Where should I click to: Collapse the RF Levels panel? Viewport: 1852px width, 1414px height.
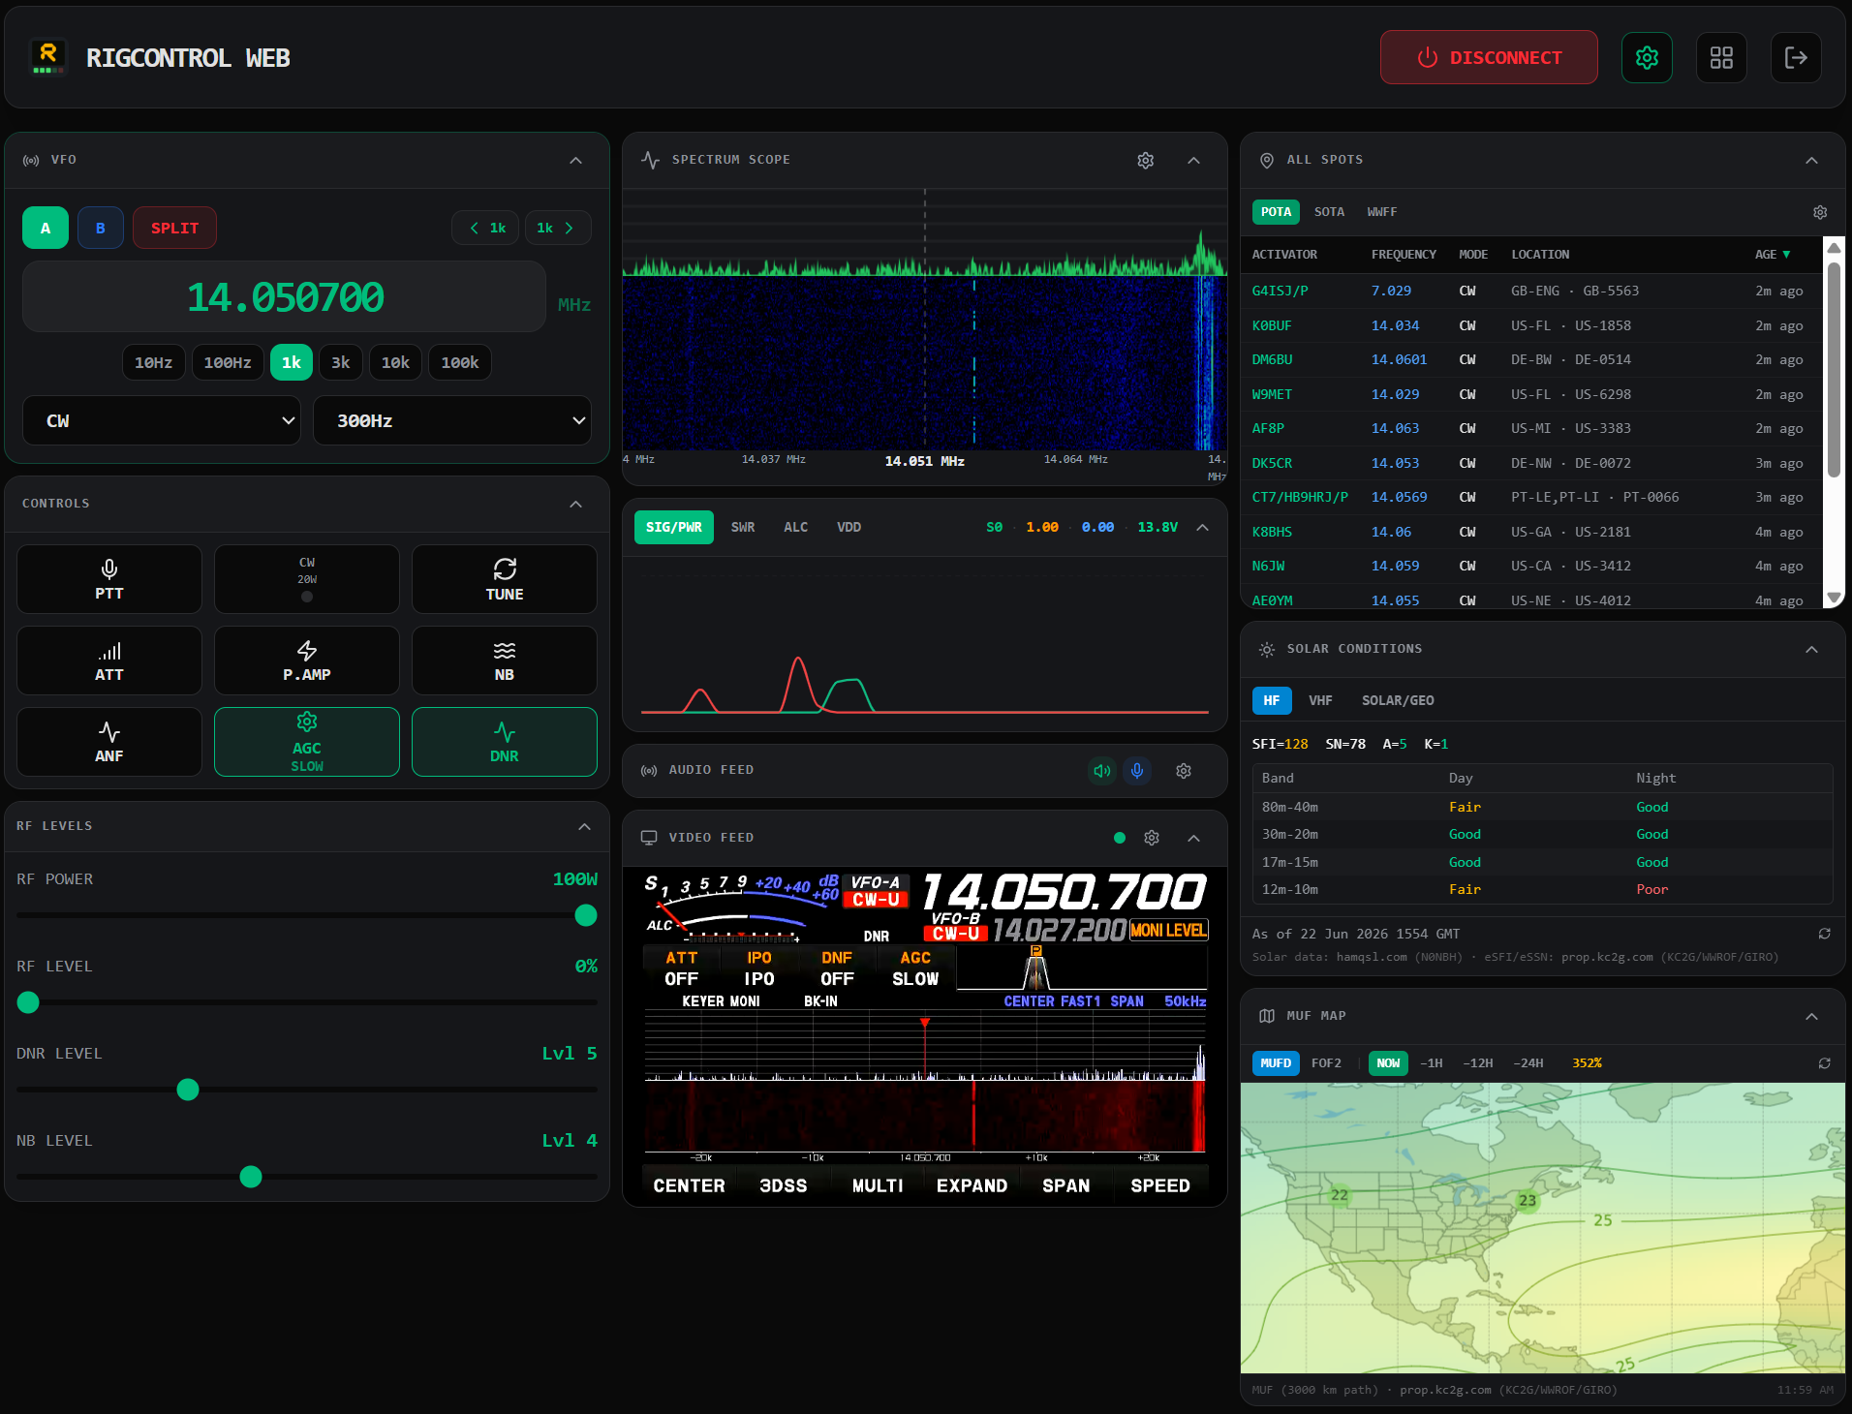coord(585,827)
